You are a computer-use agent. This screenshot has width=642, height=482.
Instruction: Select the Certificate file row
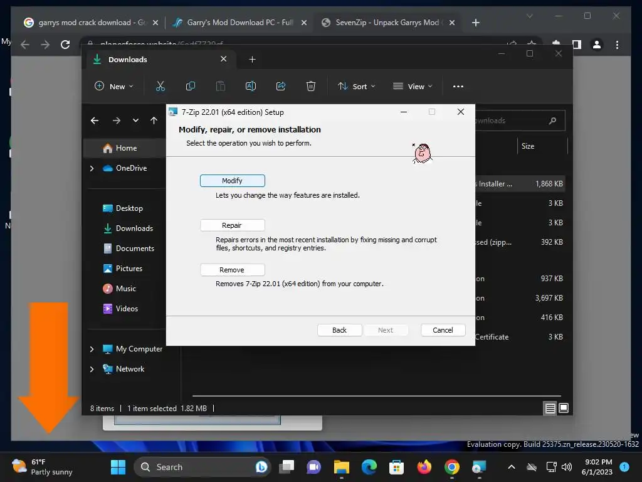520,337
